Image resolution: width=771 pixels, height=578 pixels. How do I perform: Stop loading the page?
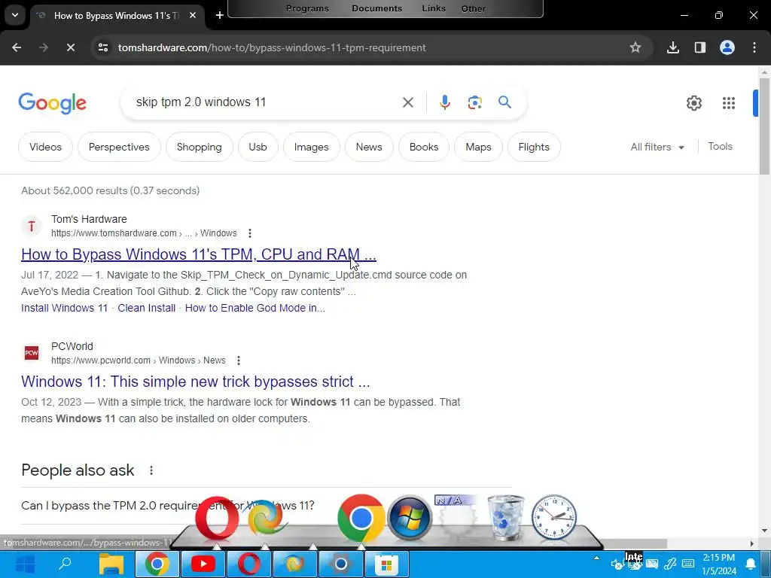coord(70,47)
